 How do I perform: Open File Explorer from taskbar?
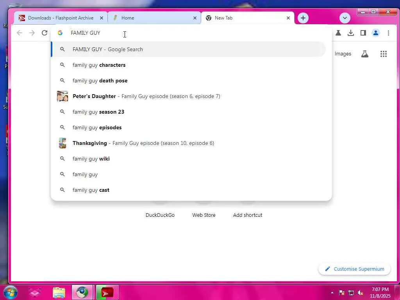59,293
